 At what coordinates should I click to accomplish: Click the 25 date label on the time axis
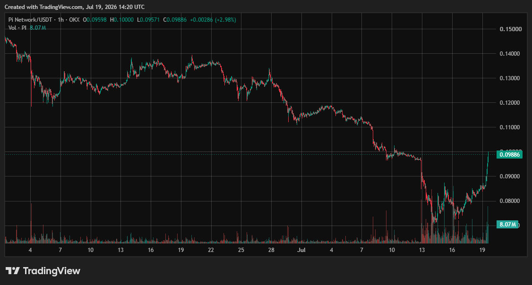(x=241, y=250)
